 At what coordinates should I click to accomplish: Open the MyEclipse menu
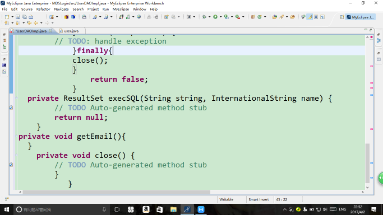pyautogui.click(x=121, y=10)
